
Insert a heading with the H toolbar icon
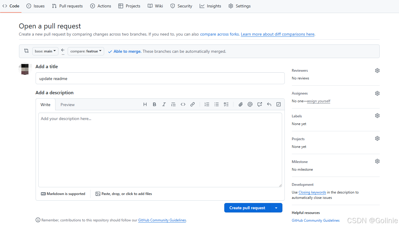coord(145,104)
